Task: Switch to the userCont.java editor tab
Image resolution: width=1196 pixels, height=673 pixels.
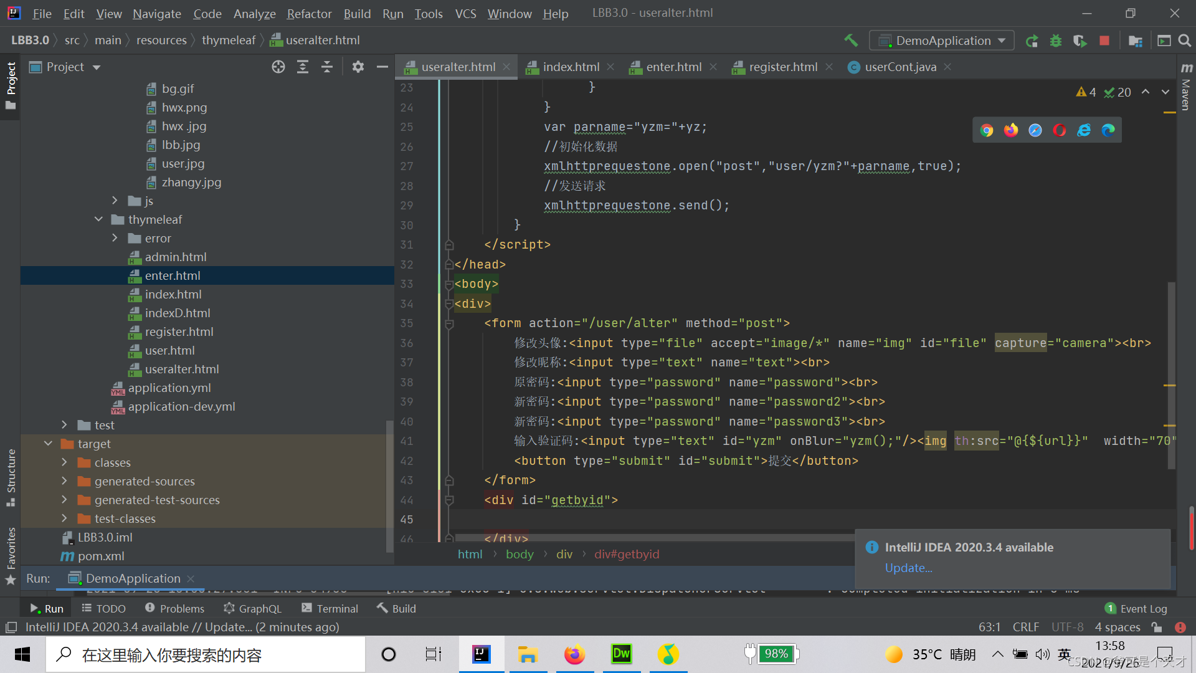Action: click(900, 67)
